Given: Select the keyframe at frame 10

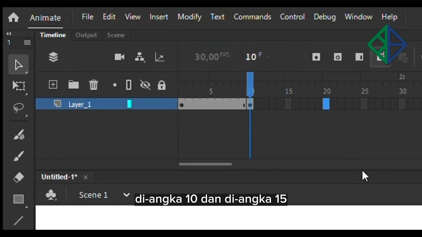Looking at the screenshot, I should [x=250, y=105].
